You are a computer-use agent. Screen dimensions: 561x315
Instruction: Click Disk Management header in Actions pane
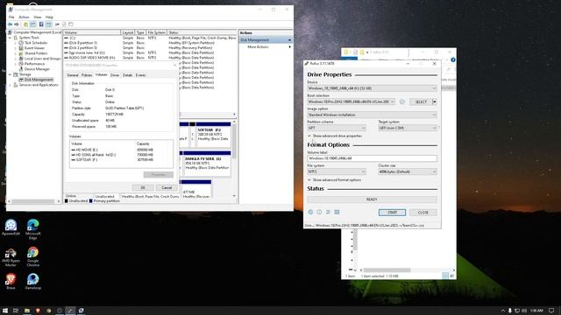(x=265, y=39)
